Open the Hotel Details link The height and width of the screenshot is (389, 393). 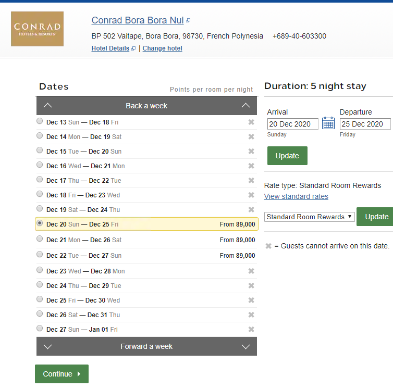coord(110,48)
